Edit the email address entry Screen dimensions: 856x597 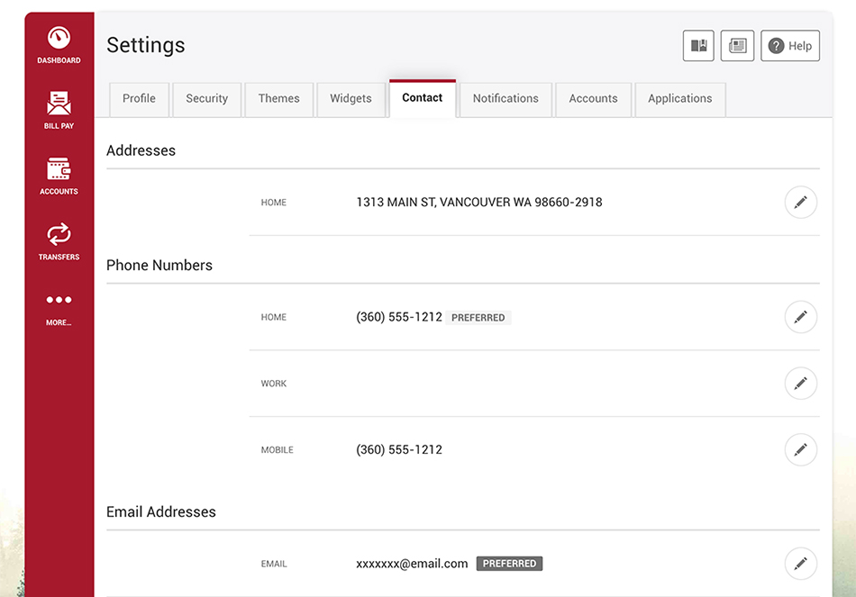[x=800, y=563]
